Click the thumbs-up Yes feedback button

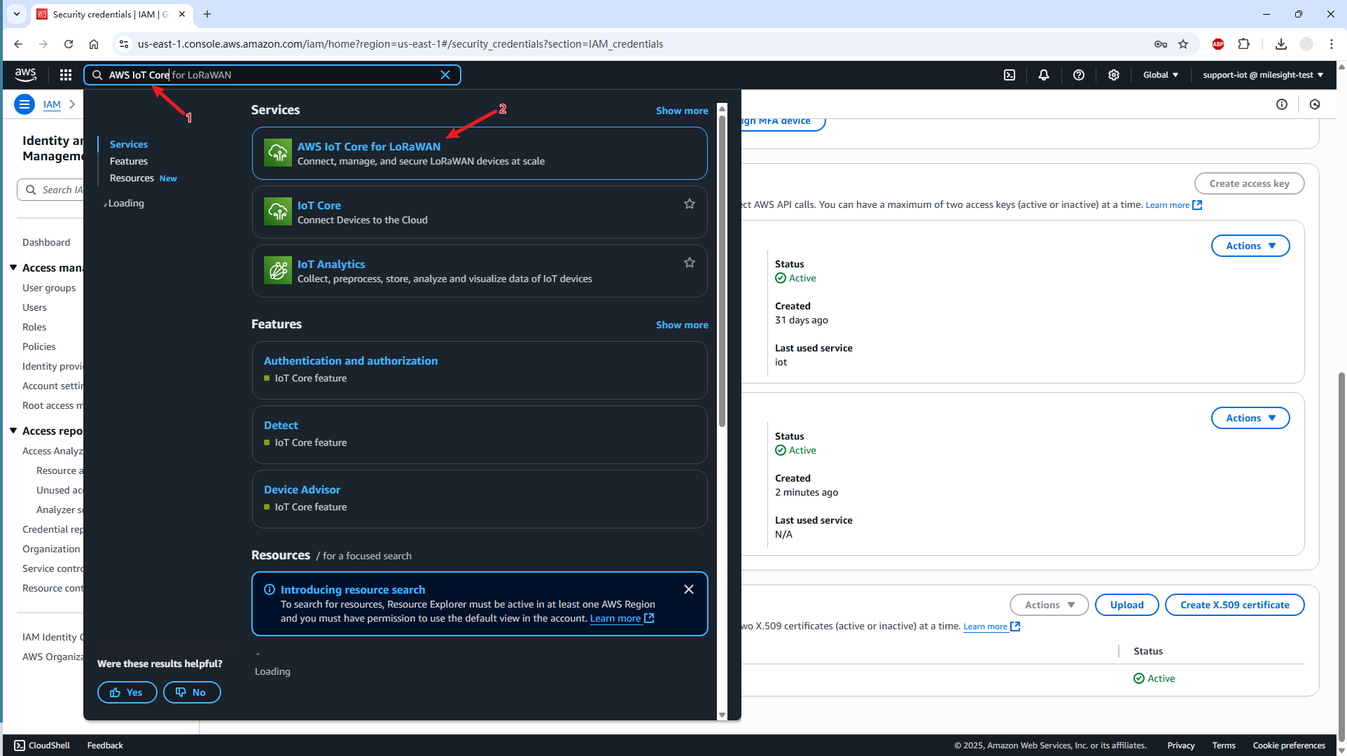pos(127,692)
